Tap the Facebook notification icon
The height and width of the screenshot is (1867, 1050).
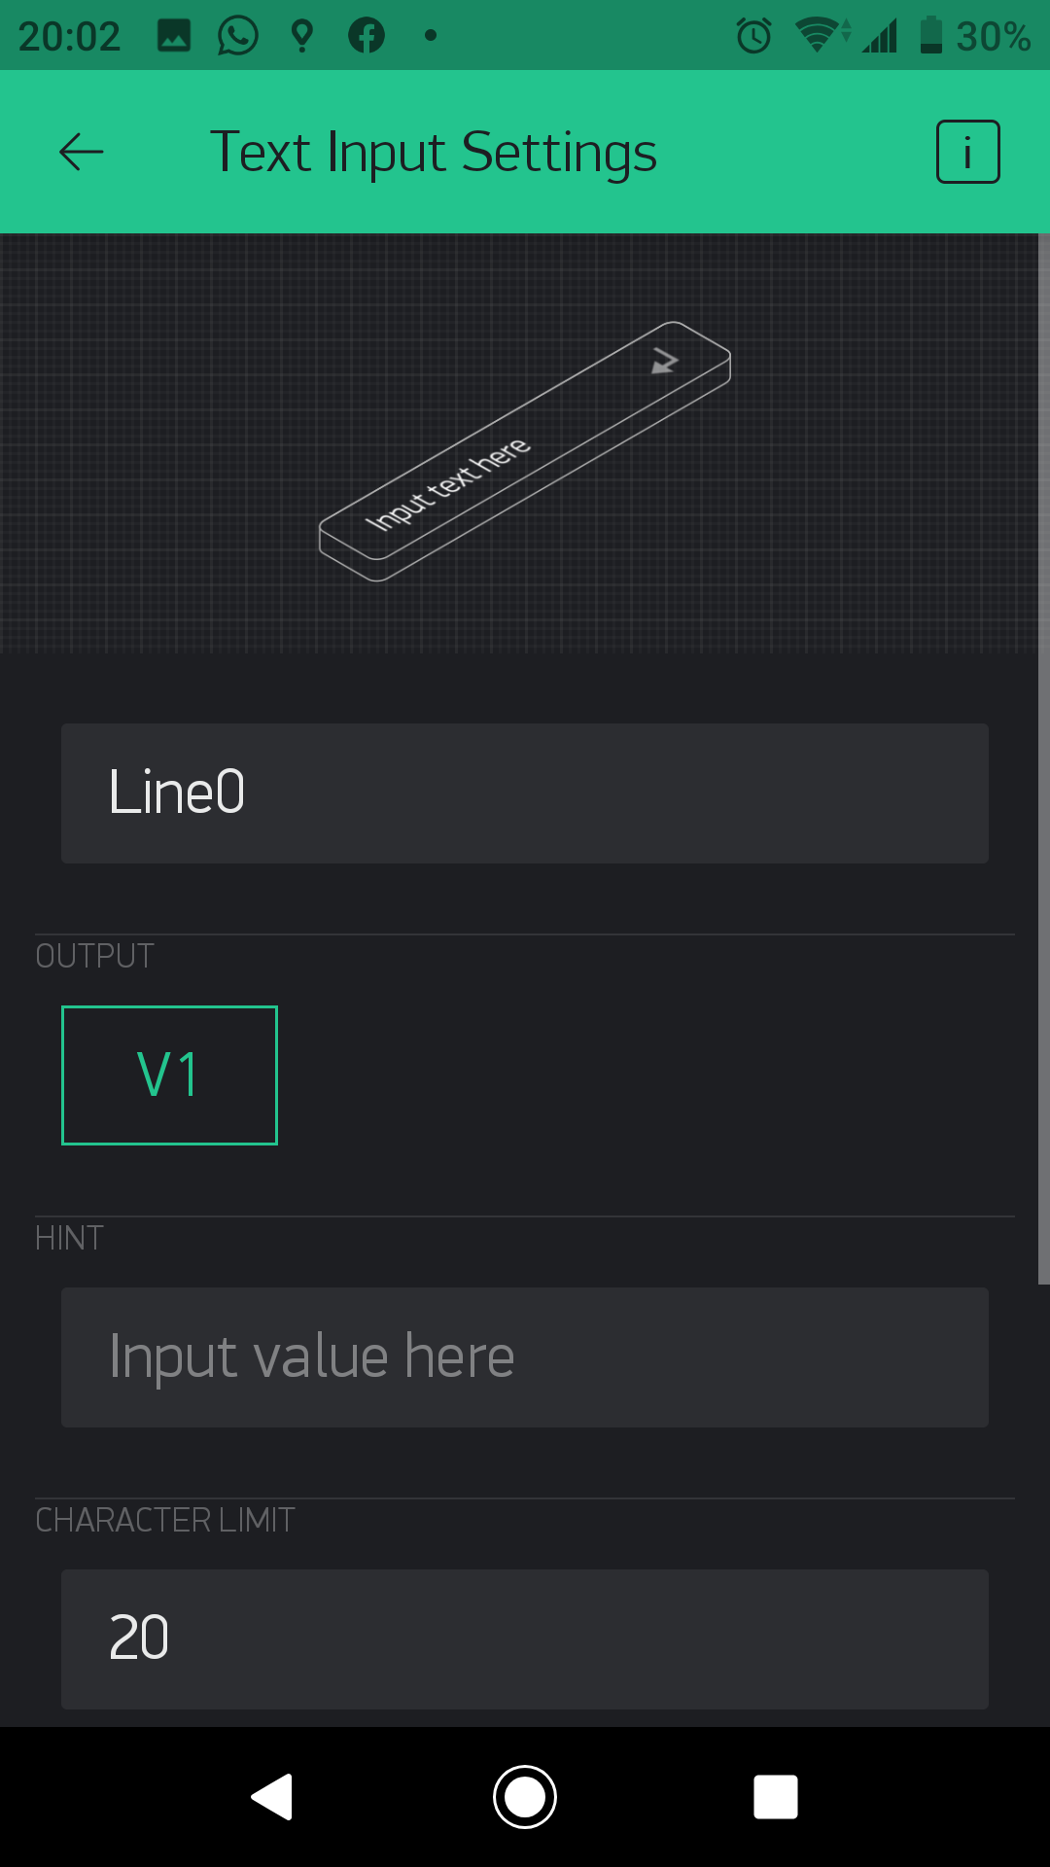click(x=367, y=36)
